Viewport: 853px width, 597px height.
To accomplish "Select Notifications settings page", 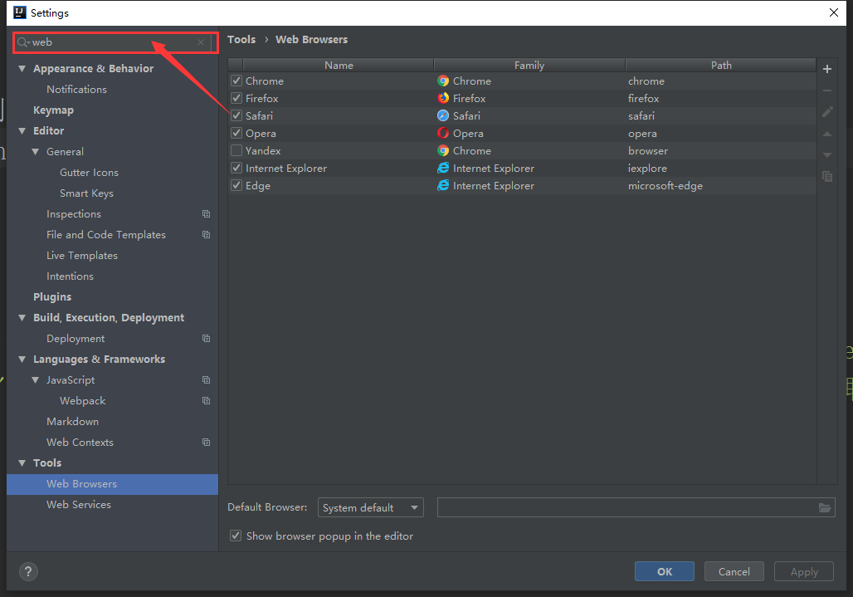I will [76, 89].
